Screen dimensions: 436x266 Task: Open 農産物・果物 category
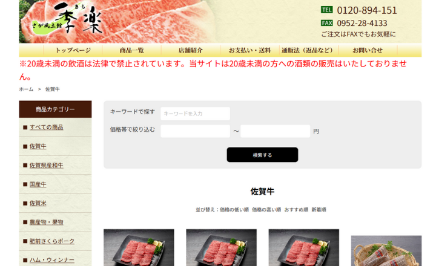pyautogui.click(x=47, y=222)
